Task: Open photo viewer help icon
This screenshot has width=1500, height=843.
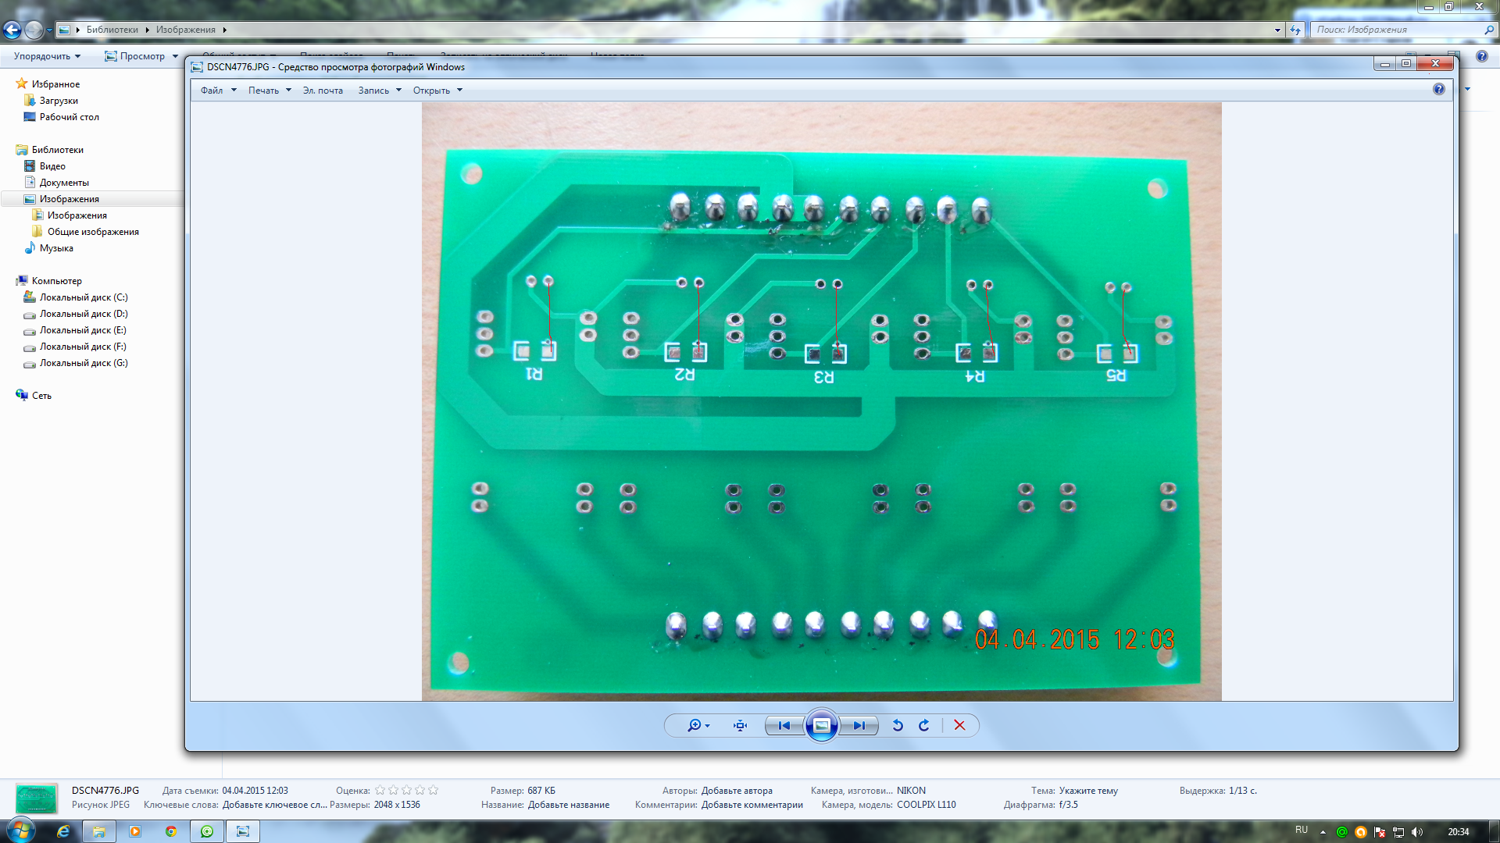Action: click(1438, 90)
